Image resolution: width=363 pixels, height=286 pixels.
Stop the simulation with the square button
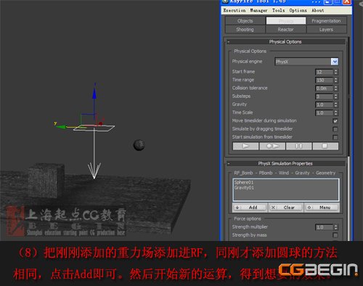(x=325, y=146)
